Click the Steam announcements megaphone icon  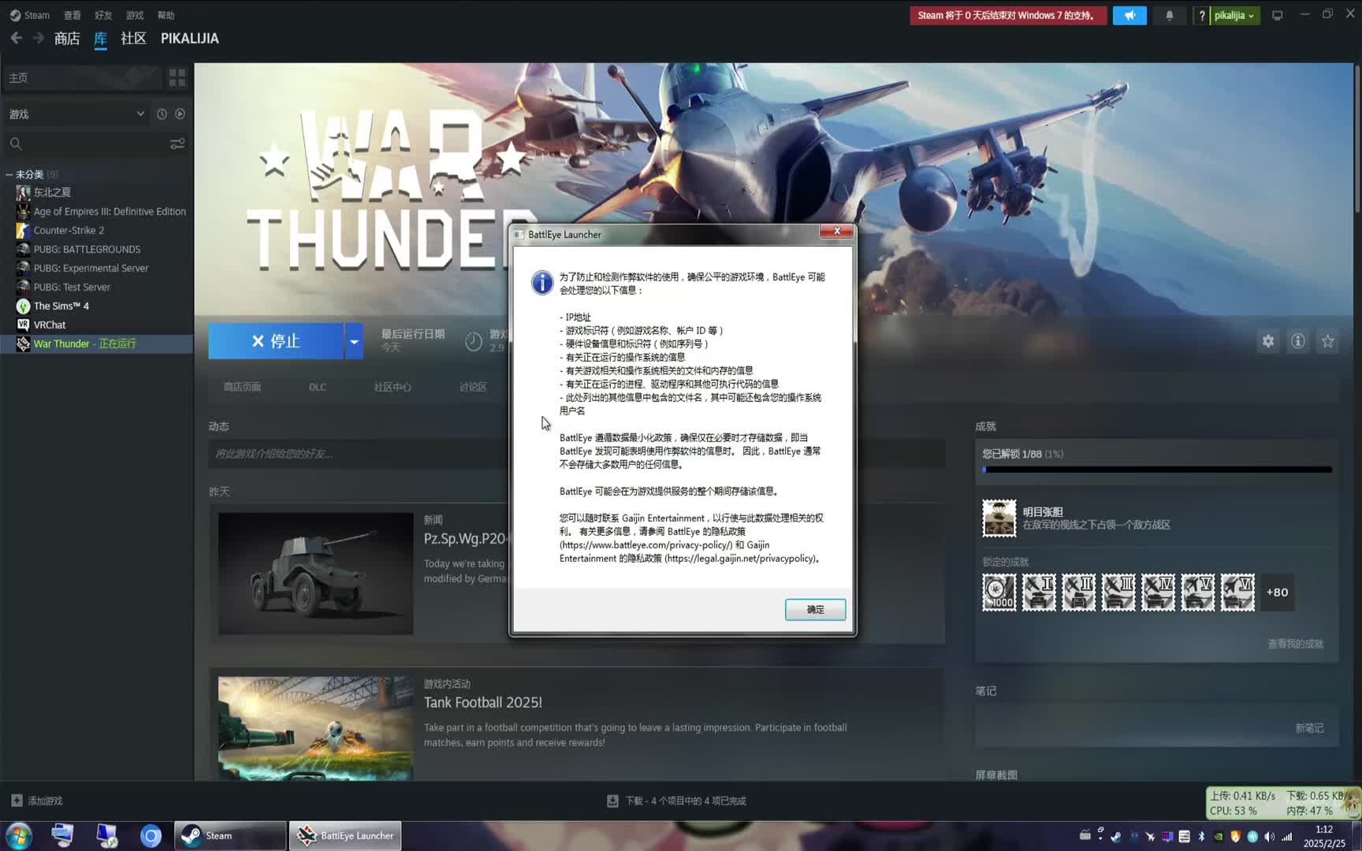(x=1129, y=16)
